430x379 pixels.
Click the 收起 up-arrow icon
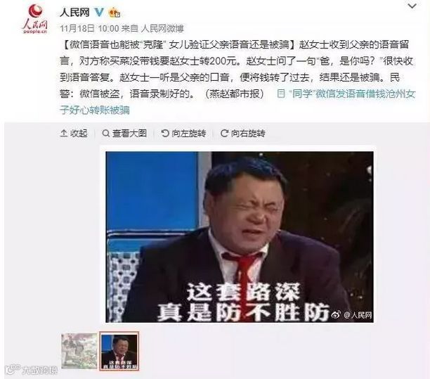click(64, 134)
